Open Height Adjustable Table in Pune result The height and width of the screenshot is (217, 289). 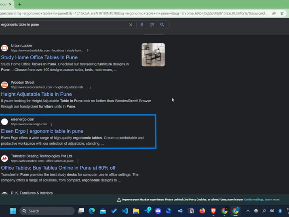pyautogui.click(x=36, y=94)
